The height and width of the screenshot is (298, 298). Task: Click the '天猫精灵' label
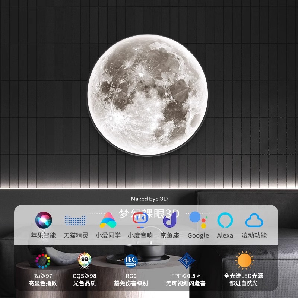(76, 235)
